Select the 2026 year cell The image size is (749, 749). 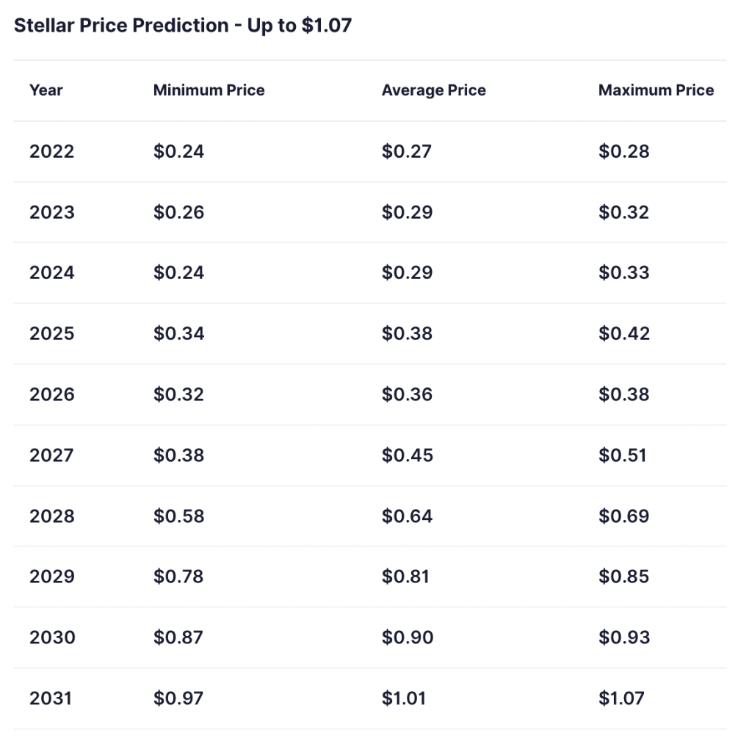coord(51,394)
